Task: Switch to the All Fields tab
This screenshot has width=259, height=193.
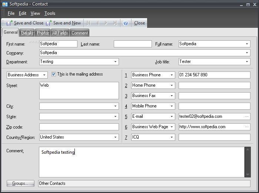Action: [60, 33]
